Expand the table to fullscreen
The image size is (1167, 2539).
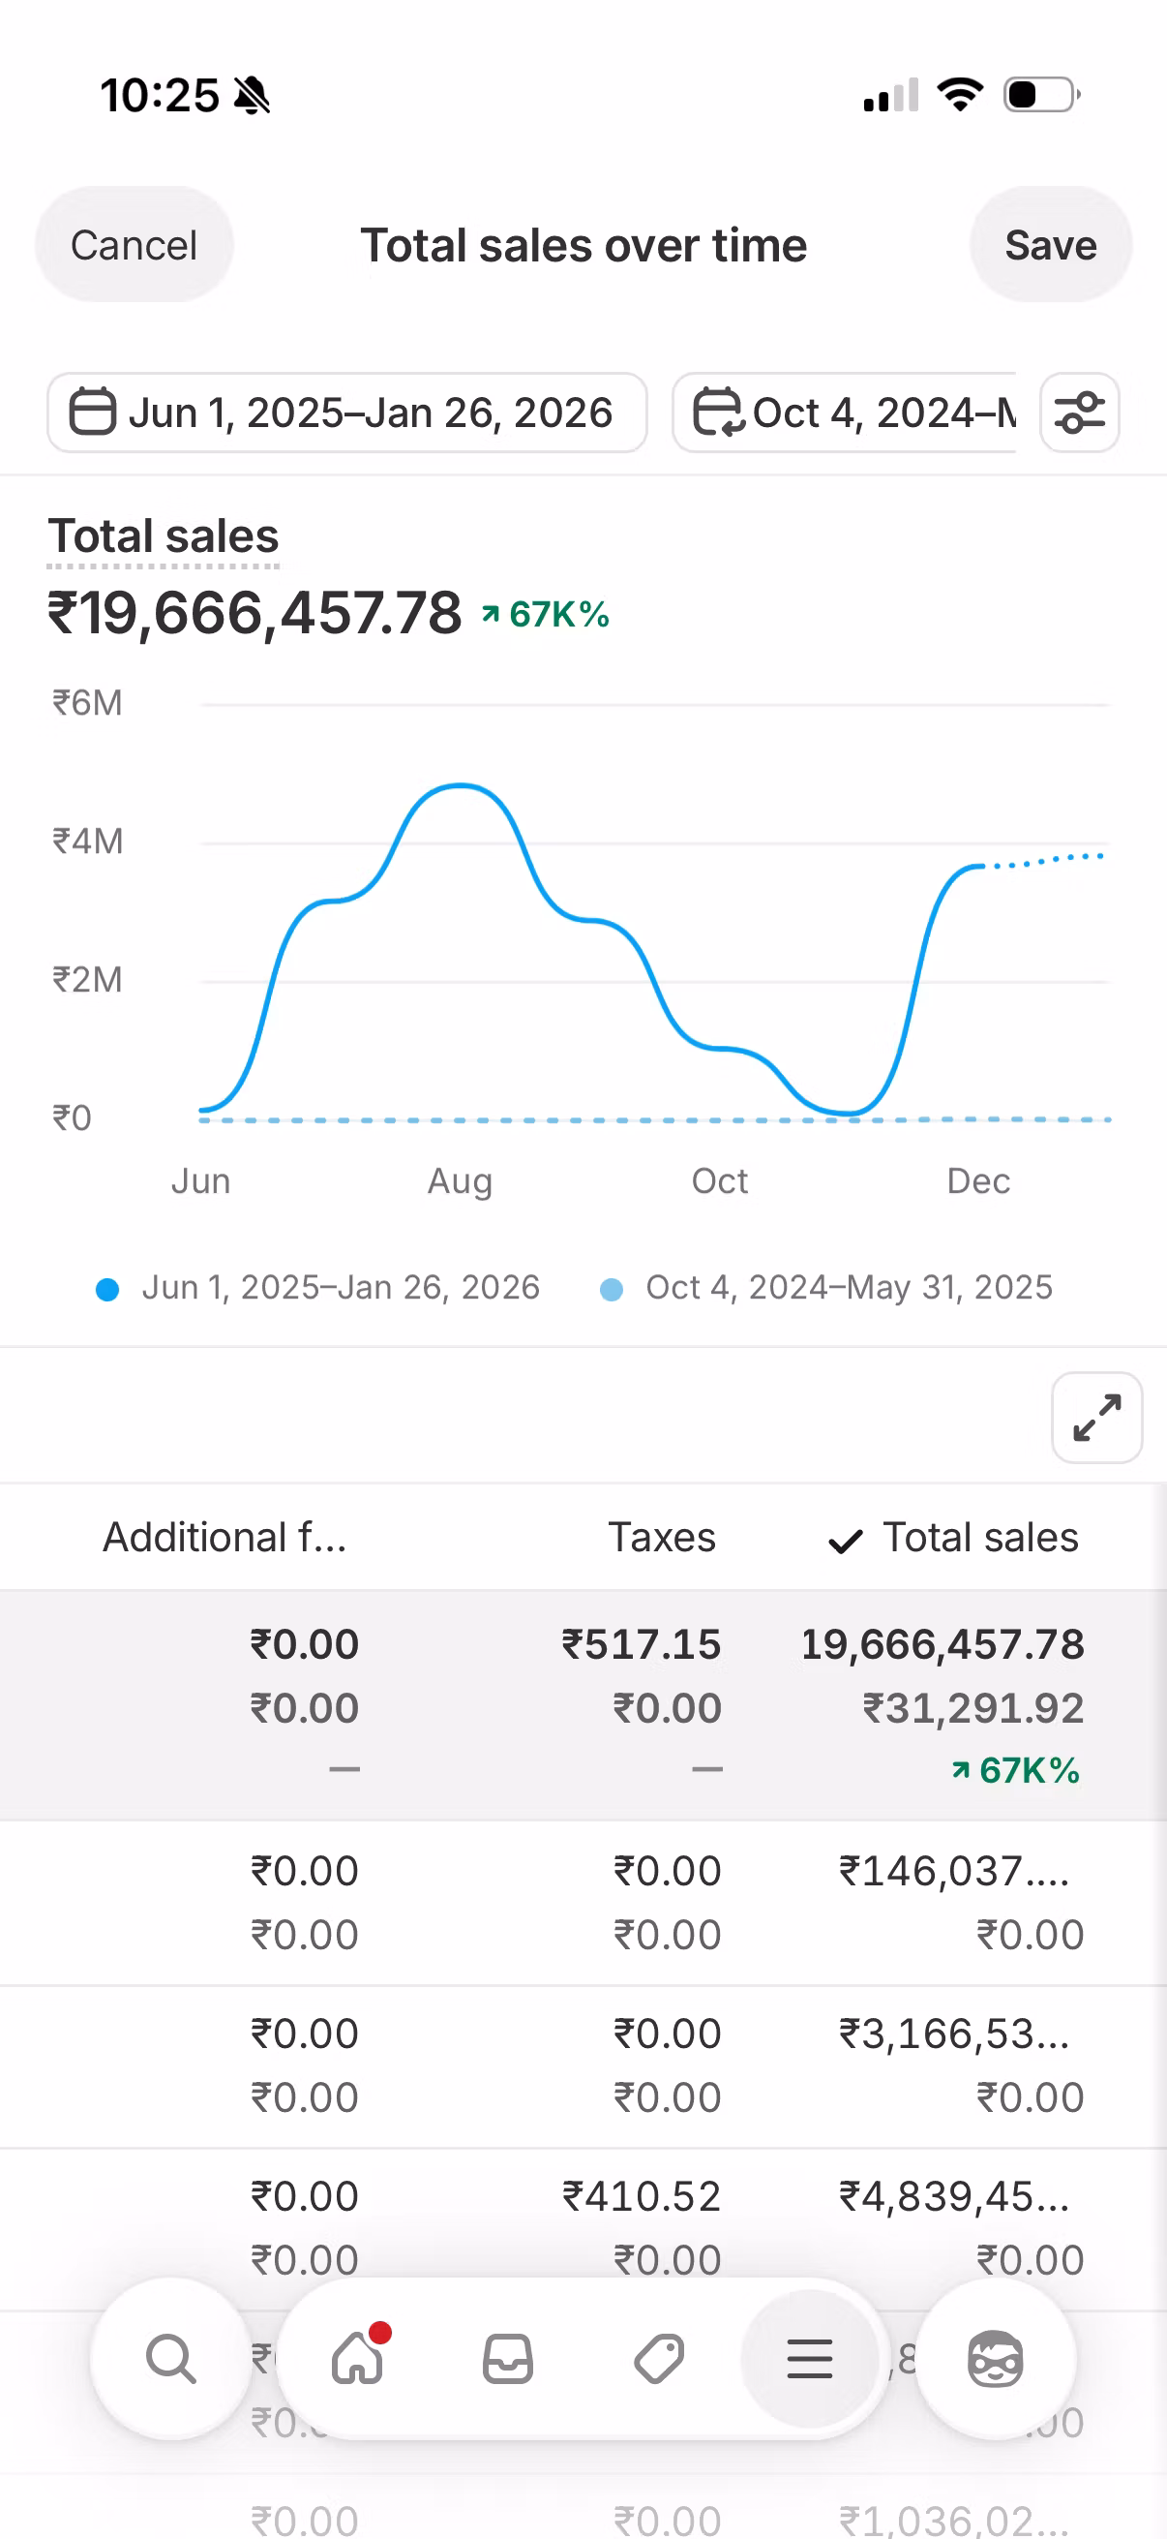tap(1096, 1418)
